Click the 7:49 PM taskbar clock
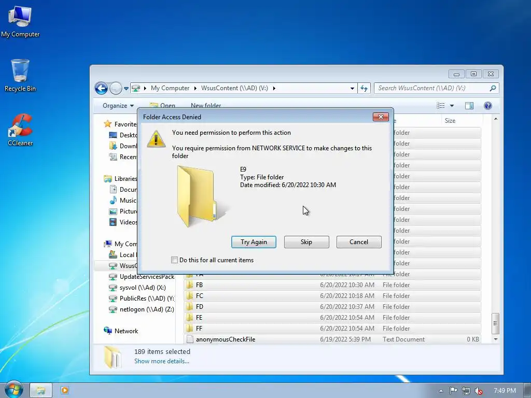Screen dimensions: 531x398 505,391
